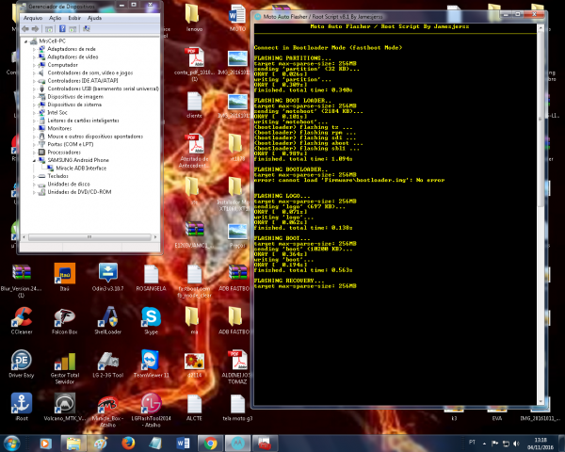This screenshot has height=452, width=565.
Task: Expand the Computador node
Action: 35,65
